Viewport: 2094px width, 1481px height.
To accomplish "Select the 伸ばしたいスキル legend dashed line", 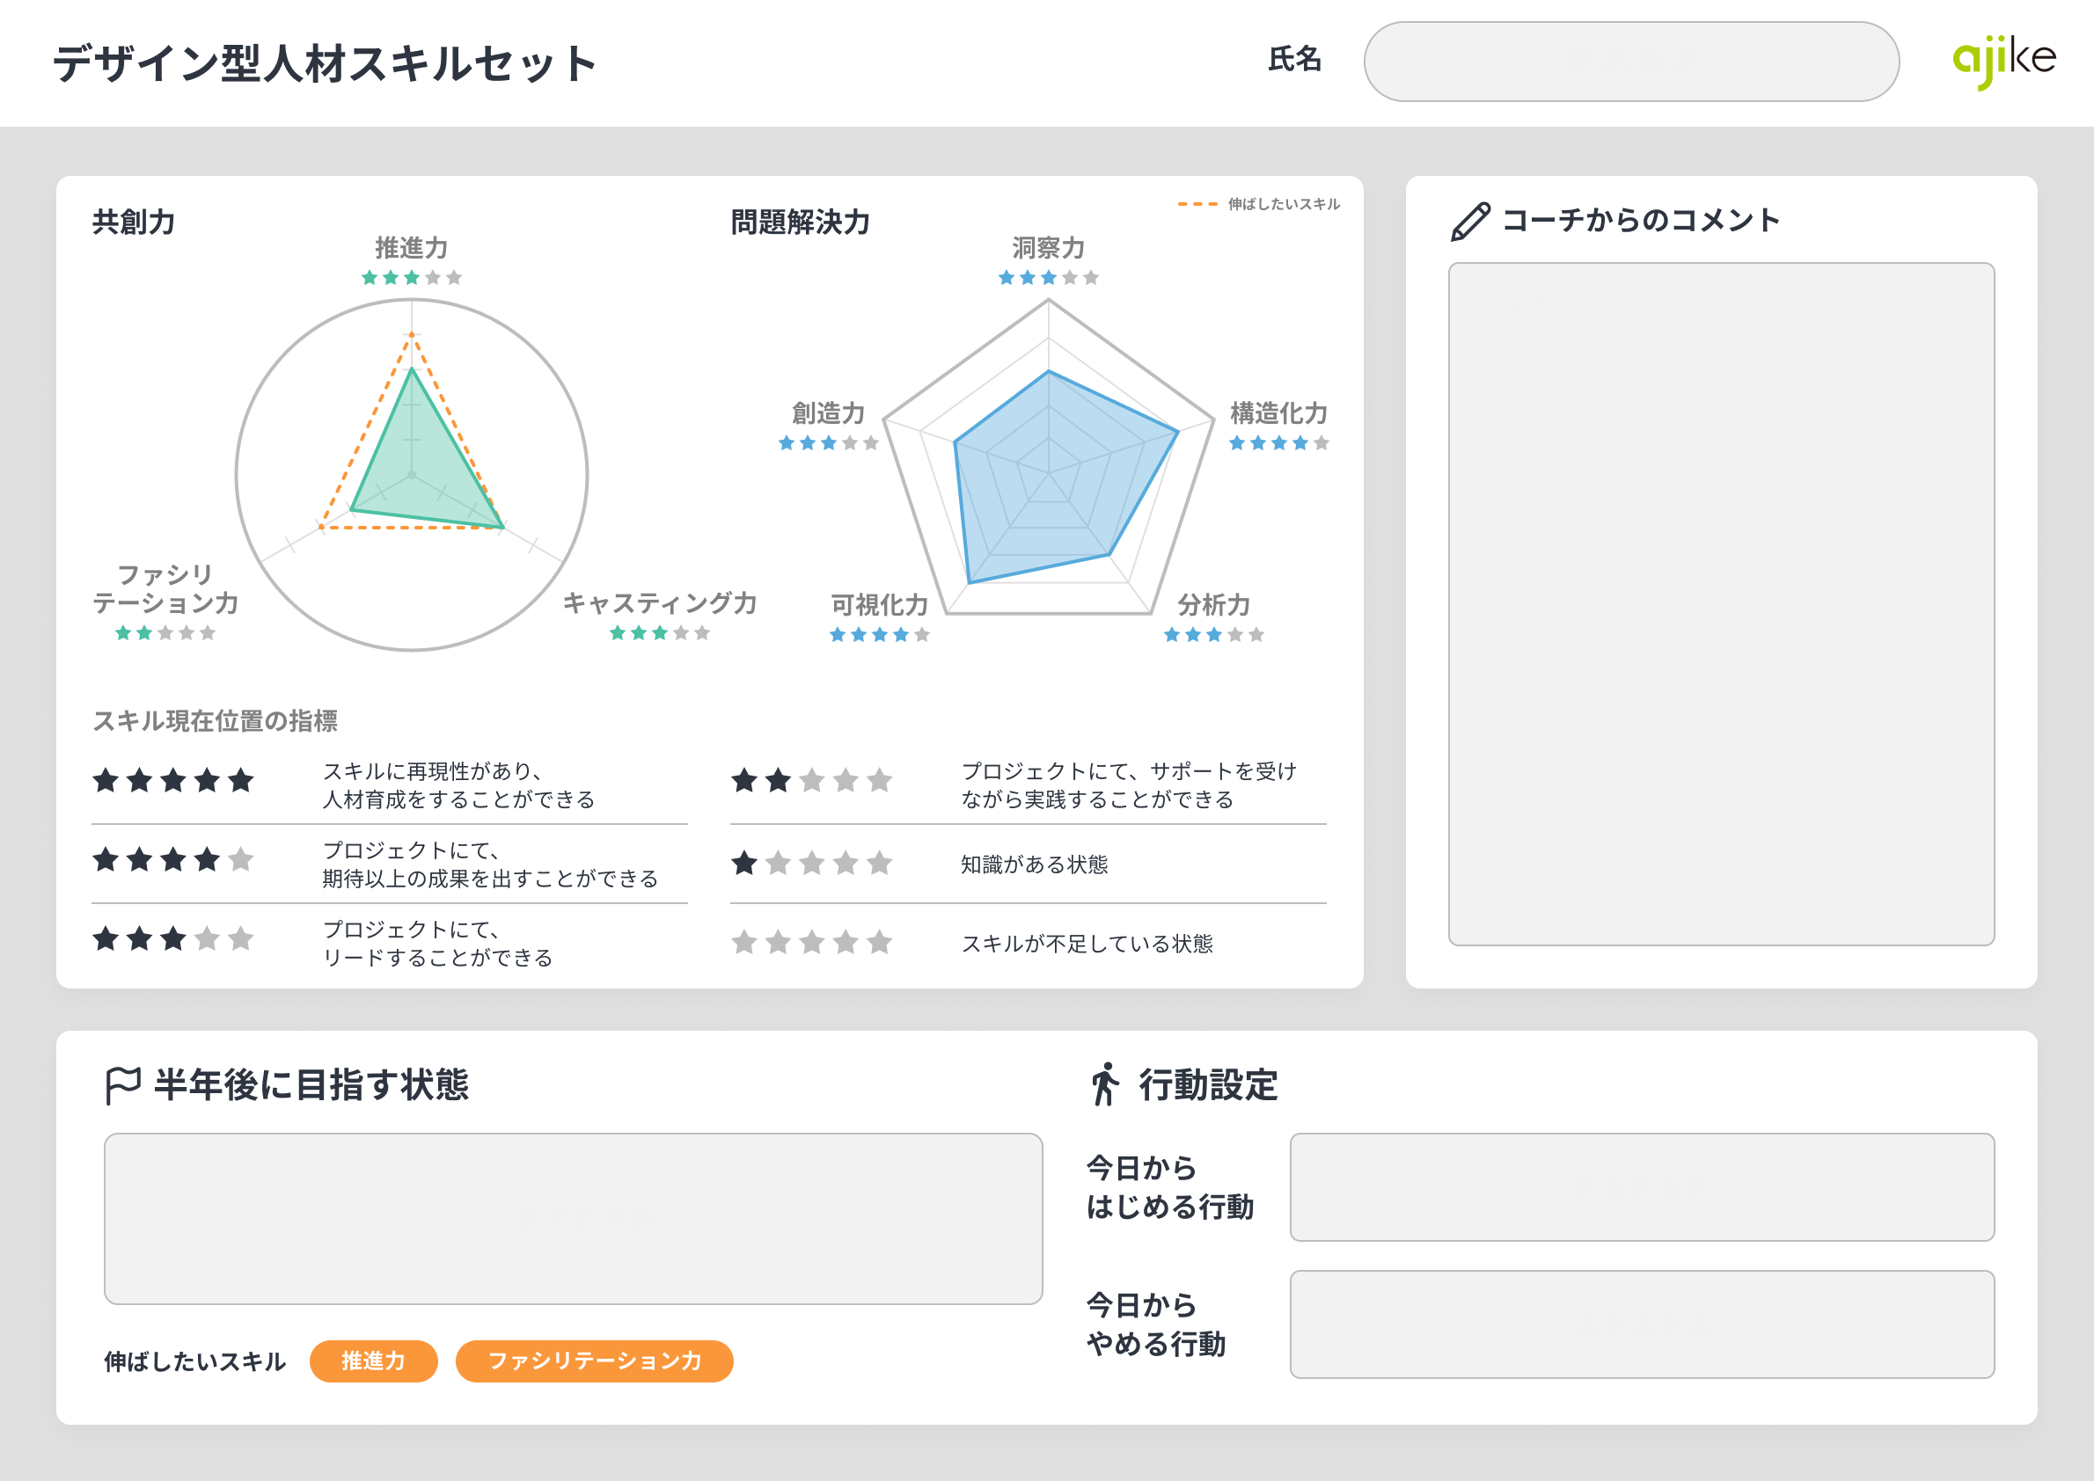I will [1196, 205].
